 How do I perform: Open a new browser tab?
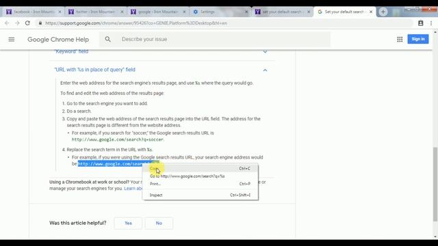pos(383,12)
